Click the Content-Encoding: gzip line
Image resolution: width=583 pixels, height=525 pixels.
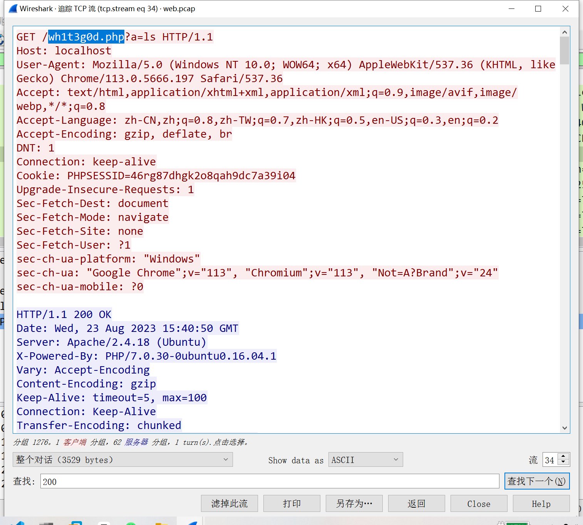[86, 384]
